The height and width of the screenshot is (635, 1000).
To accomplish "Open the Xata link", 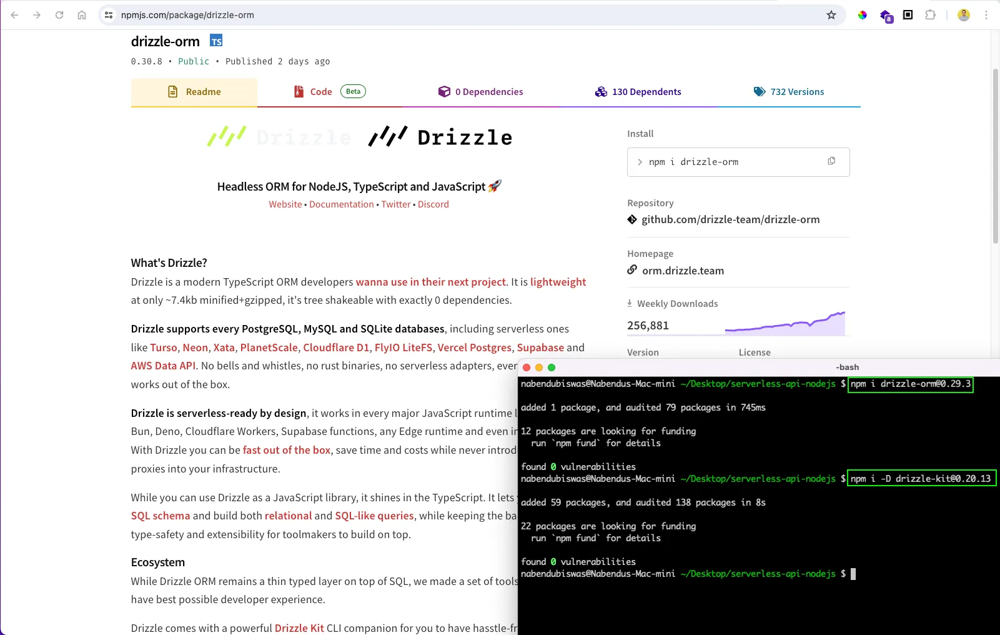I will 224,347.
